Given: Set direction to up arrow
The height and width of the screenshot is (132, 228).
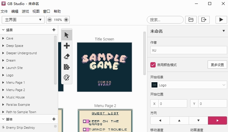Looking at the screenshot, I should coord(179,121).
